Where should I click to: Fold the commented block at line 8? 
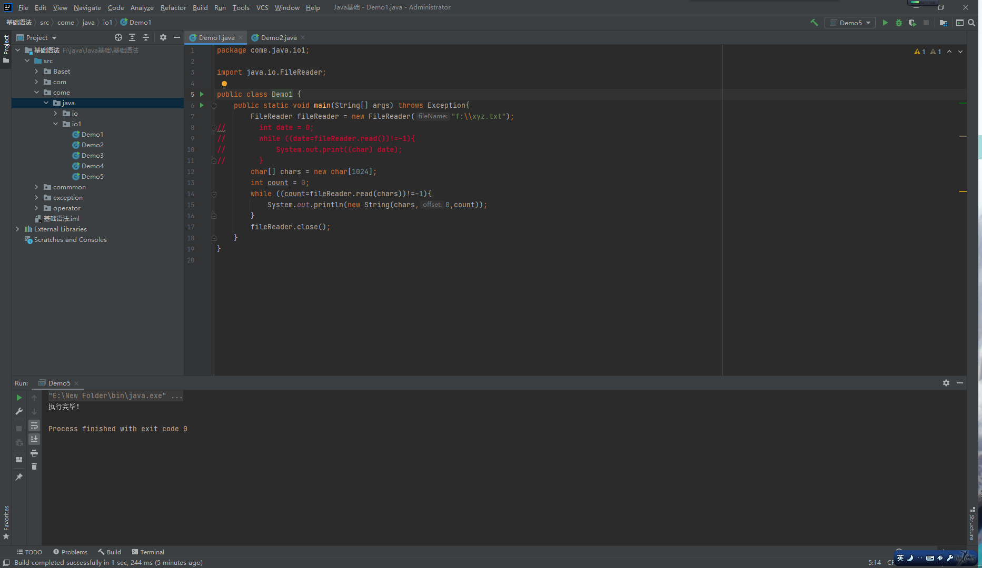[x=214, y=128]
